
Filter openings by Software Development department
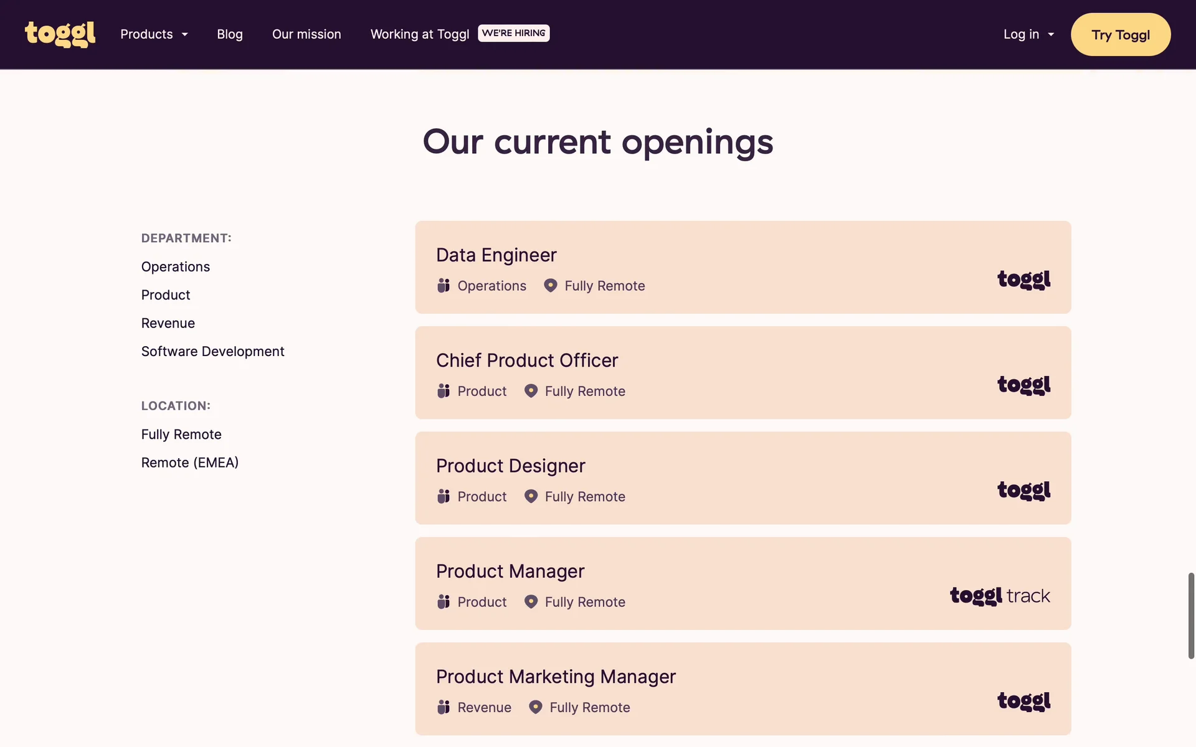(212, 351)
